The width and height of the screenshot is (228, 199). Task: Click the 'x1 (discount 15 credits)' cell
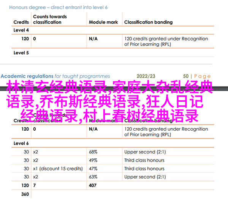(x=58, y=169)
